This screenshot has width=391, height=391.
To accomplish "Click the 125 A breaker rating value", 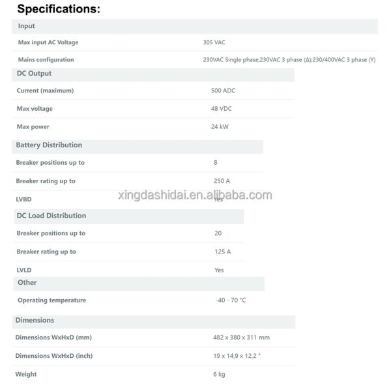I will point(222,252).
